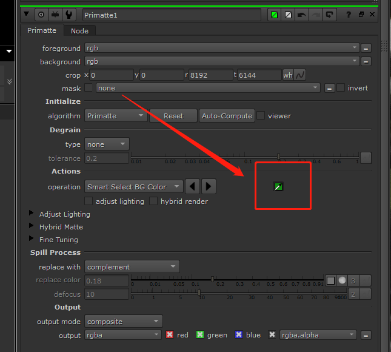Click the equals button beside mask

329,89
